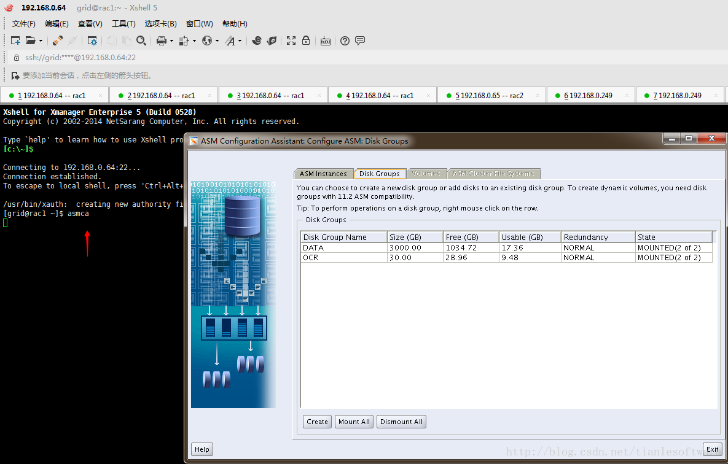The image size is (728, 464).
Task: Open the 帮助(H) menu
Action: 235,24
